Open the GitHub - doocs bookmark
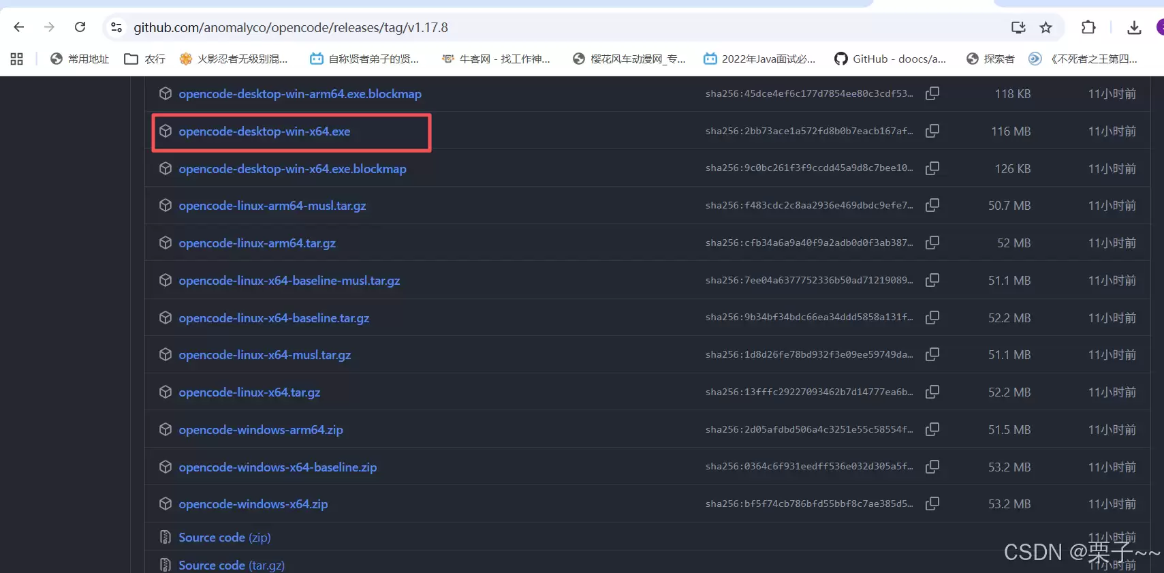This screenshot has width=1164, height=573. point(890,59)
